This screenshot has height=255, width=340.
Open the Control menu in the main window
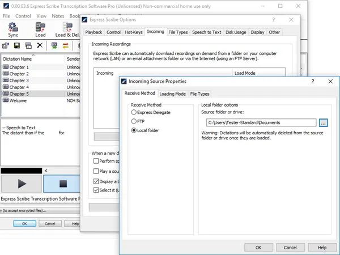pyautogui.click(x=23, y=16)
